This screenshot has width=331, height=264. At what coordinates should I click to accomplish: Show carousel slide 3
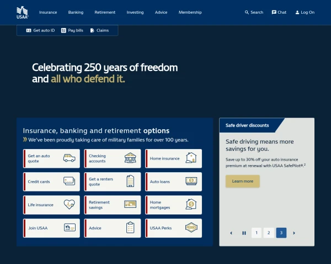pos(281,233)
